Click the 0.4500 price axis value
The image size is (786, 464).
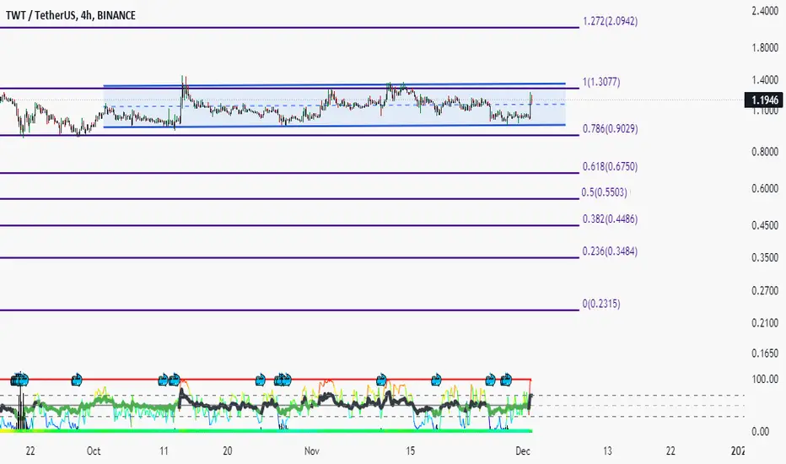coord(765,226)
